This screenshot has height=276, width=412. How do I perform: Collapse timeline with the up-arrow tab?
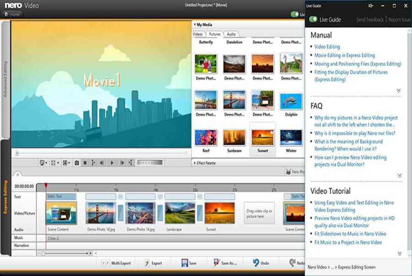pyautogui.click(x=17, y=174)
